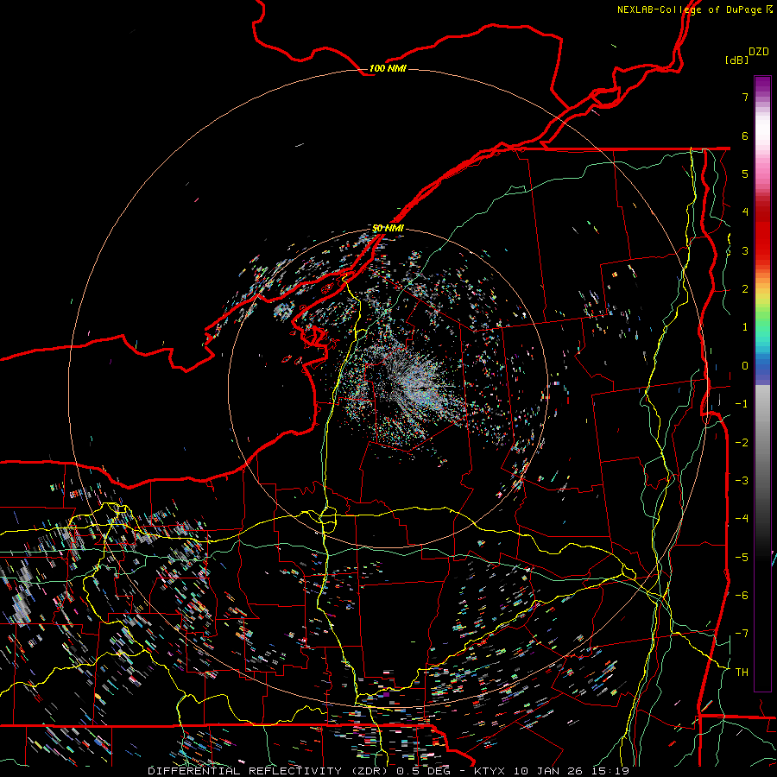Click the 0 dB scale label
This screenshot has height=777, width=777.
745,366
